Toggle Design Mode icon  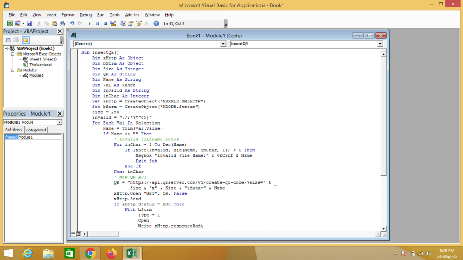113,23
